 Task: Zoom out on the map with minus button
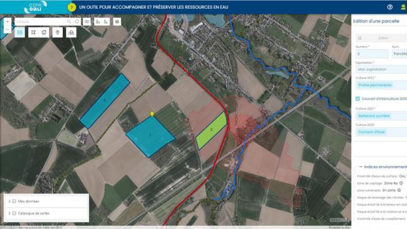8,30
